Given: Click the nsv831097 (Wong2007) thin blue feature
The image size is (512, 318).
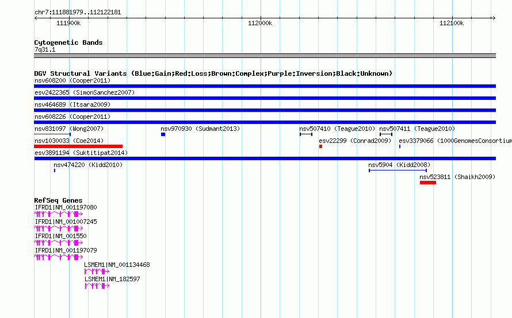Looking at the screenshot, I should click(x=52, y=134).
